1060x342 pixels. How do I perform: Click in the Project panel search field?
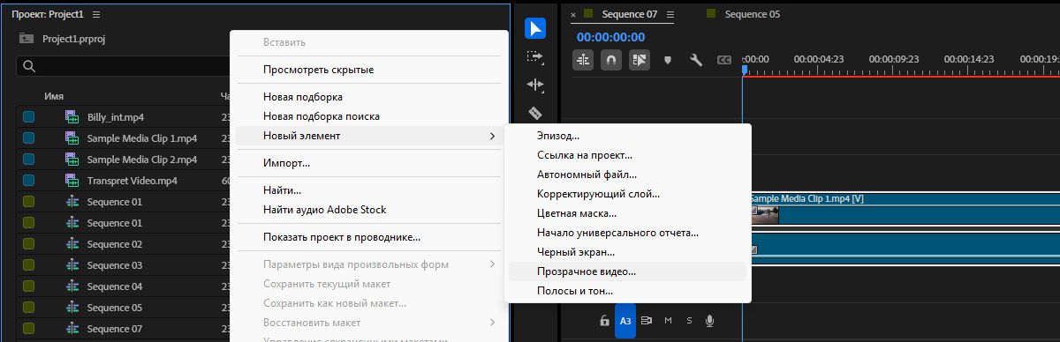[124, 66]
